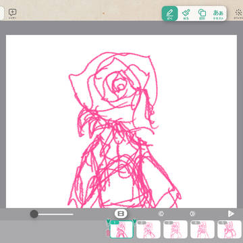The image size is (243, 243).
Task: Play the animation
Action: click(x=231, y=214)
